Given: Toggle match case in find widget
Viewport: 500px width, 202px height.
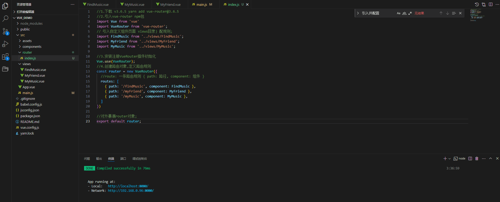Looking at the screenshot, I should [399, 13].
